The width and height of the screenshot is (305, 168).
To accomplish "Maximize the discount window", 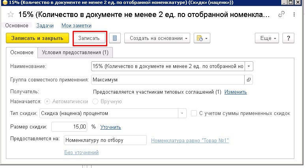I will 291,2.
